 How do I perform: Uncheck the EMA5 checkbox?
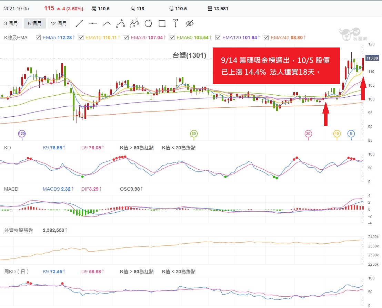point(38,38)
